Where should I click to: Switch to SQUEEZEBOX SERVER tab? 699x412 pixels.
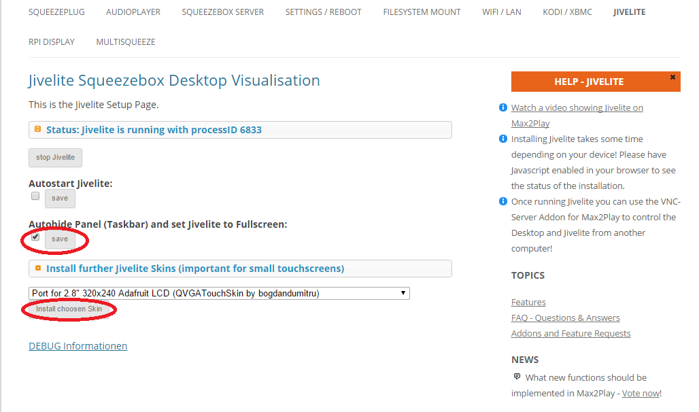tap(222, 12)
